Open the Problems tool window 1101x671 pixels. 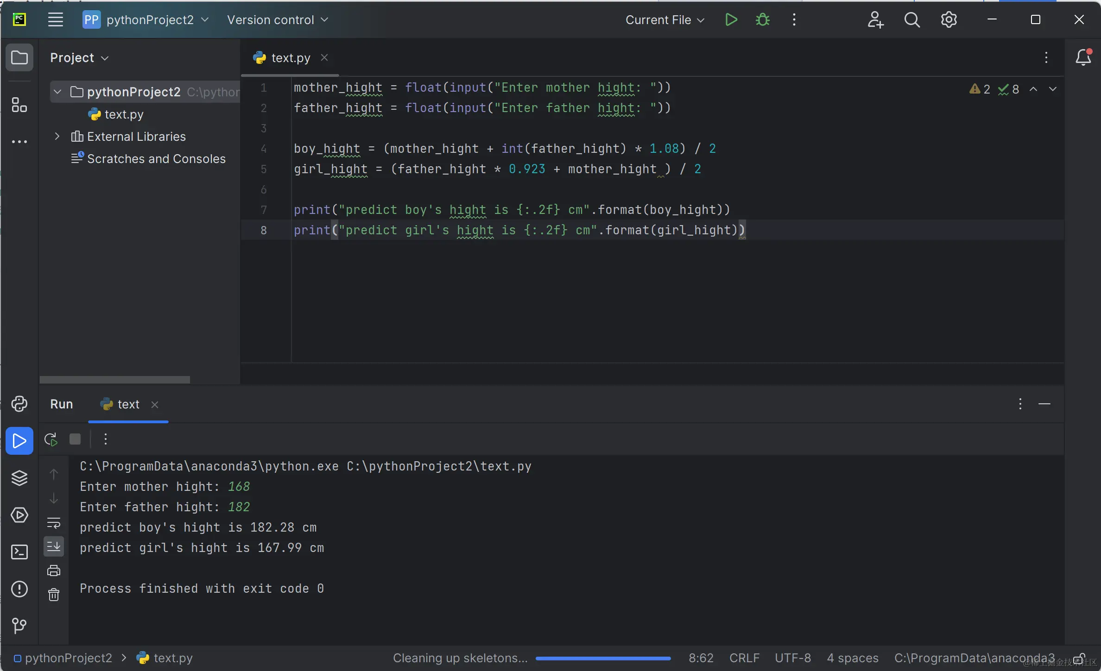pyautogui.click(x=19, y=589)
